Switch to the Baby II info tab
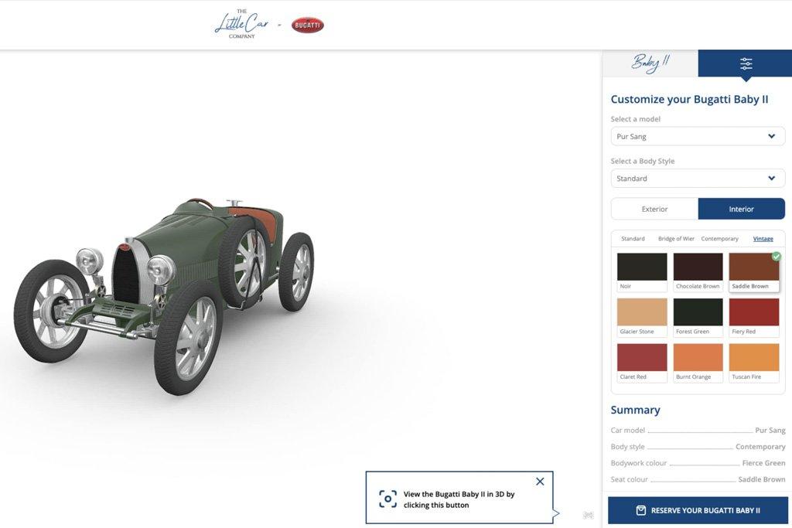 [650, 63]
